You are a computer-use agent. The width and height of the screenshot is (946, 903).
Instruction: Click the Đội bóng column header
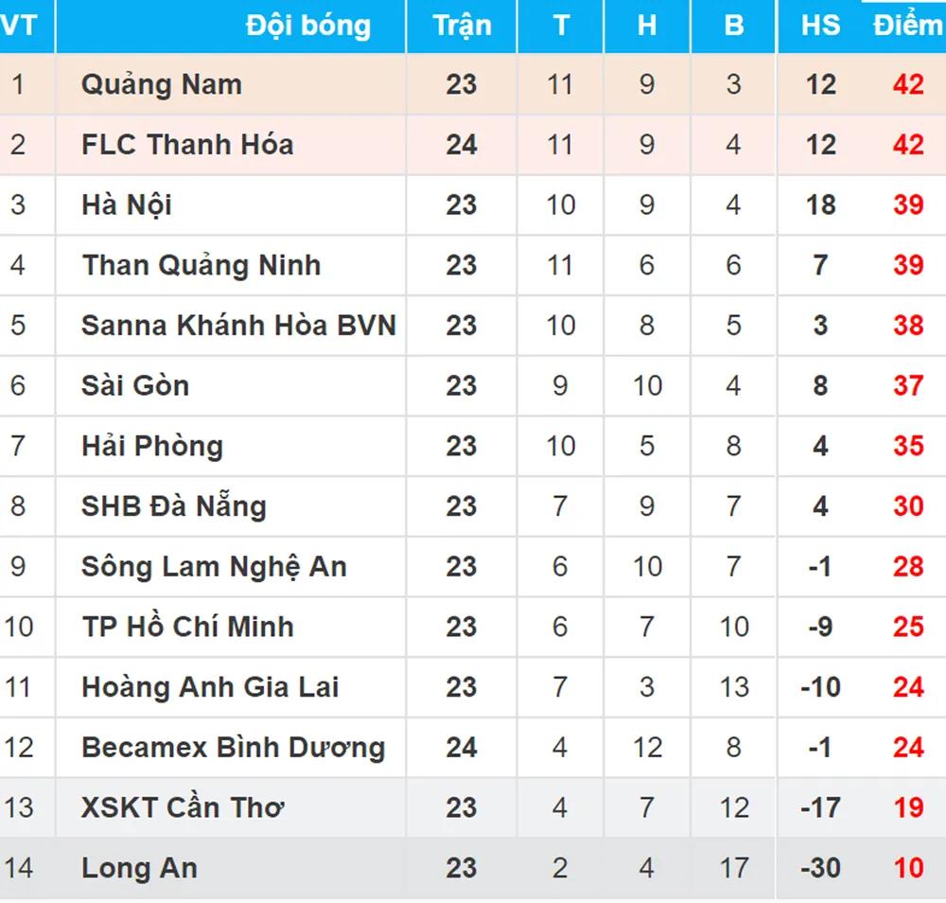308,26
